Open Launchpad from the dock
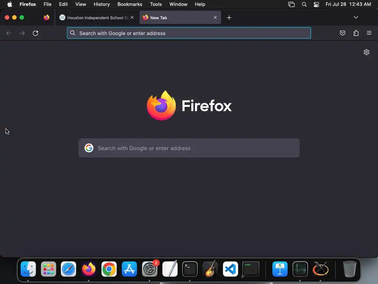 (48, 269)
